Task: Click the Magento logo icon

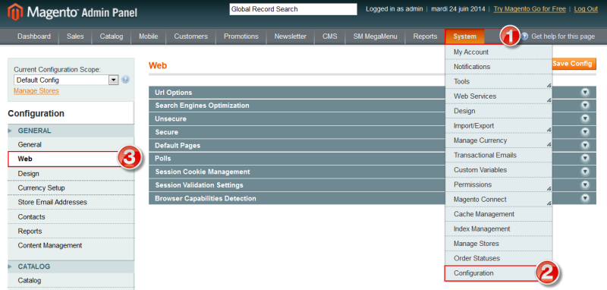Action: [x=15, y=12]
